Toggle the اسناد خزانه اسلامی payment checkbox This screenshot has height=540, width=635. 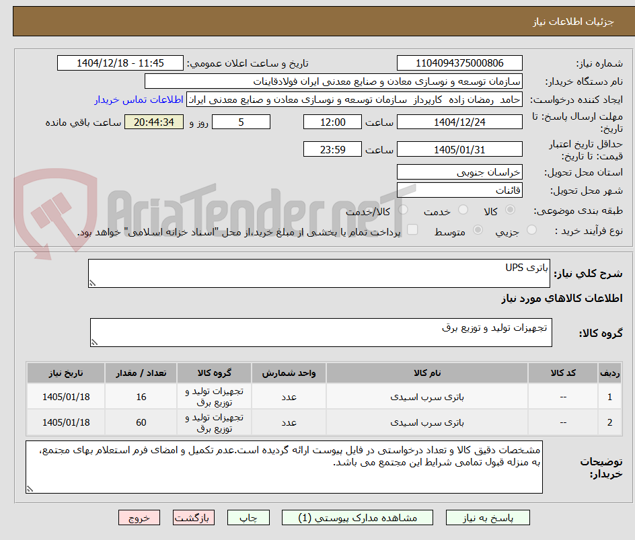click(412, 229)
